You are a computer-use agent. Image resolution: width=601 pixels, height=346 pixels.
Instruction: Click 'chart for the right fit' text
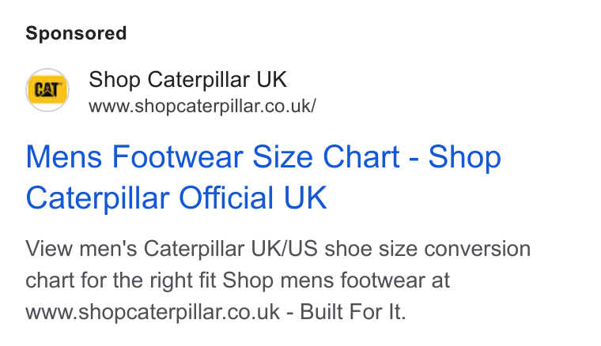(x=121, y=280)
